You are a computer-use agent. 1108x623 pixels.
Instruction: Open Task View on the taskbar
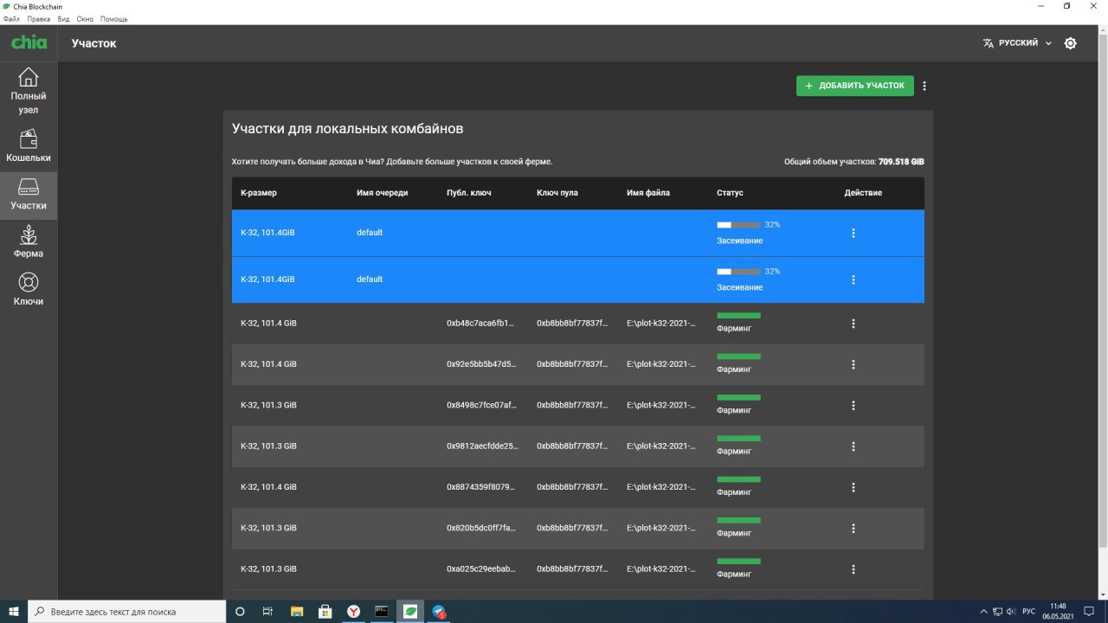(x=267, y=612)
